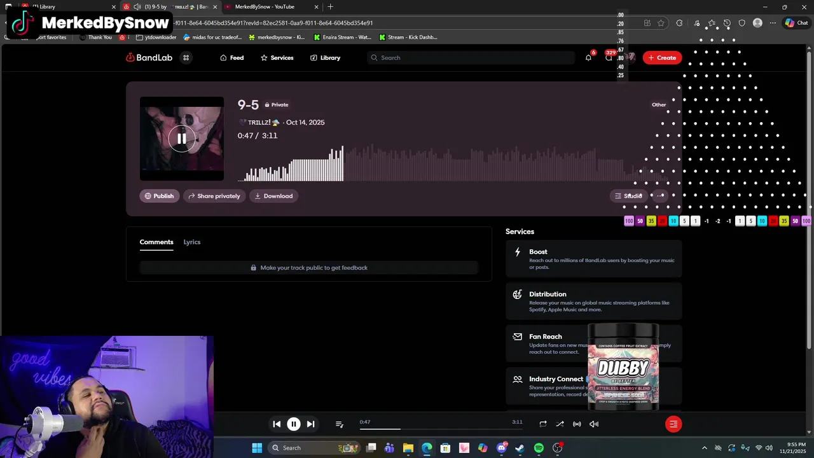Screen dimensions: 814x458
Task: Open the profile avatar menu
Action: tap(630, 57)
